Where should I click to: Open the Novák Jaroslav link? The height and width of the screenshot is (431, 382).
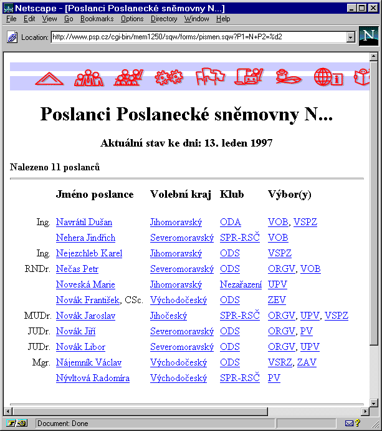click(85, 316)
